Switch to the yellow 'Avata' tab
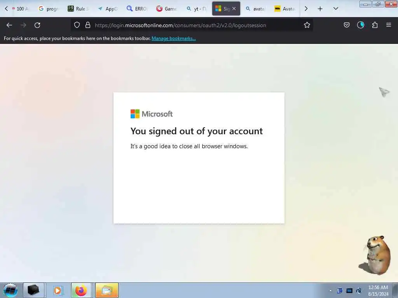 (285, 9)
